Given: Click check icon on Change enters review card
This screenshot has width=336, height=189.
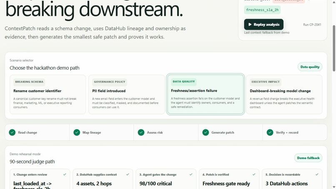Looking at the screenshot, I should pos(65,174).
